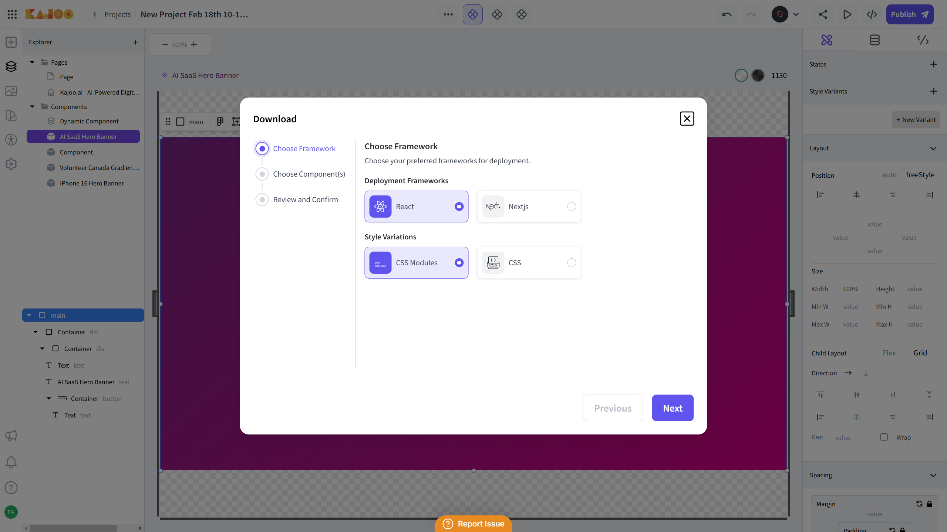Image resolution: width=947 pixels, height=532 pixels.
Task: Click the share icon in top bar
Action: pos(823,14)
